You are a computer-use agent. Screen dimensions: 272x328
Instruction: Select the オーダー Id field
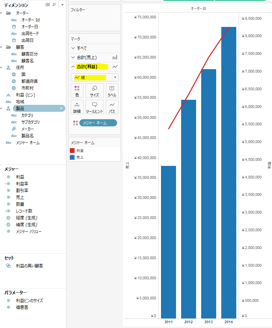[x=31, y=20]
